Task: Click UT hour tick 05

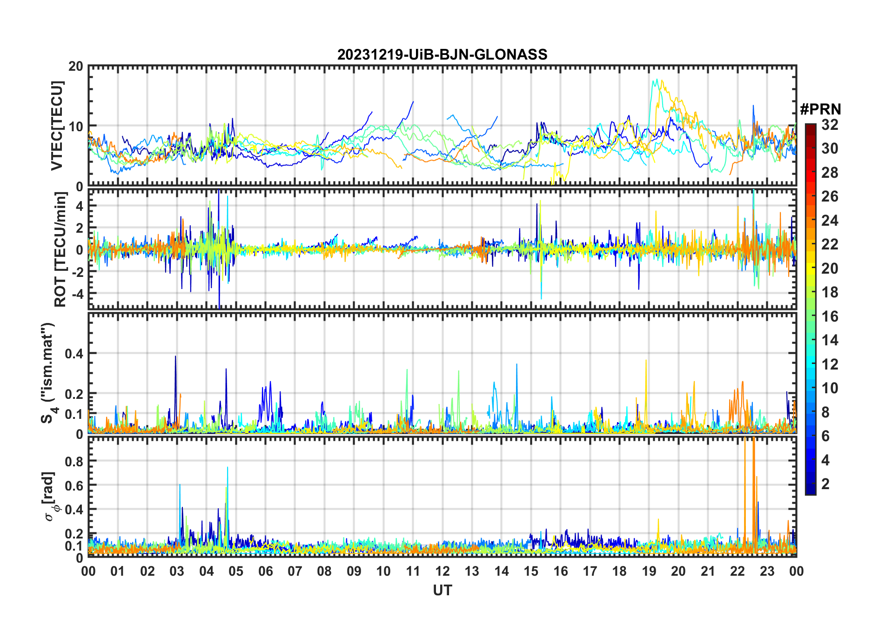Action: point(236,571)
